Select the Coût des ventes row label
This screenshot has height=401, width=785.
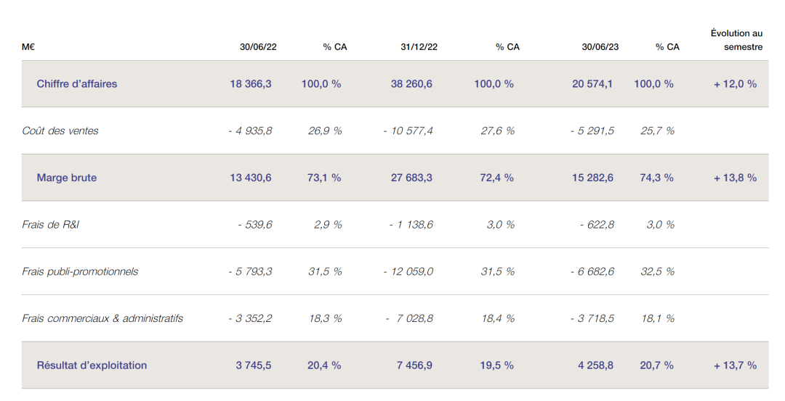point(60,131)
